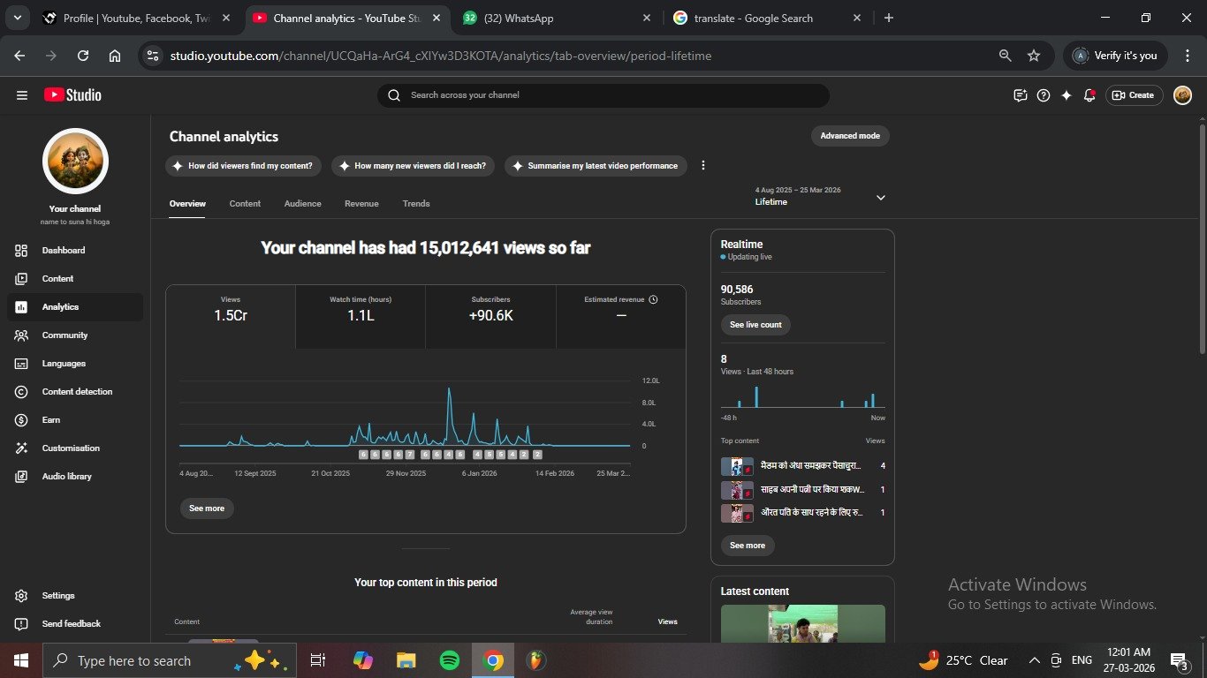Click the Ask Studio sparkle icon in header
Image resolution: width=1207 pixels, height=678 pixels.
tap(1067, 95)
